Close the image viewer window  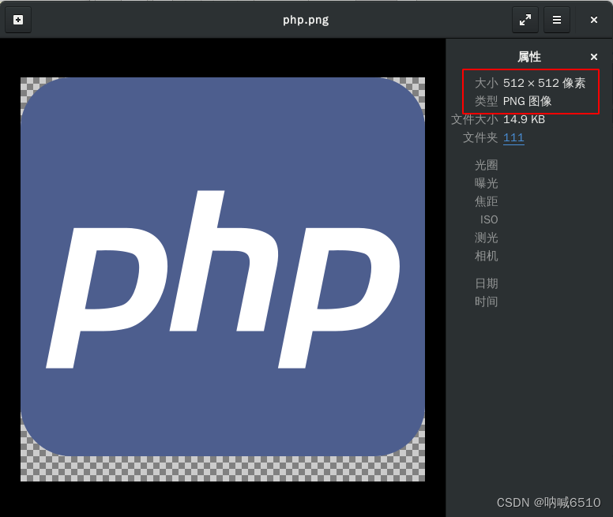[594, 20]
